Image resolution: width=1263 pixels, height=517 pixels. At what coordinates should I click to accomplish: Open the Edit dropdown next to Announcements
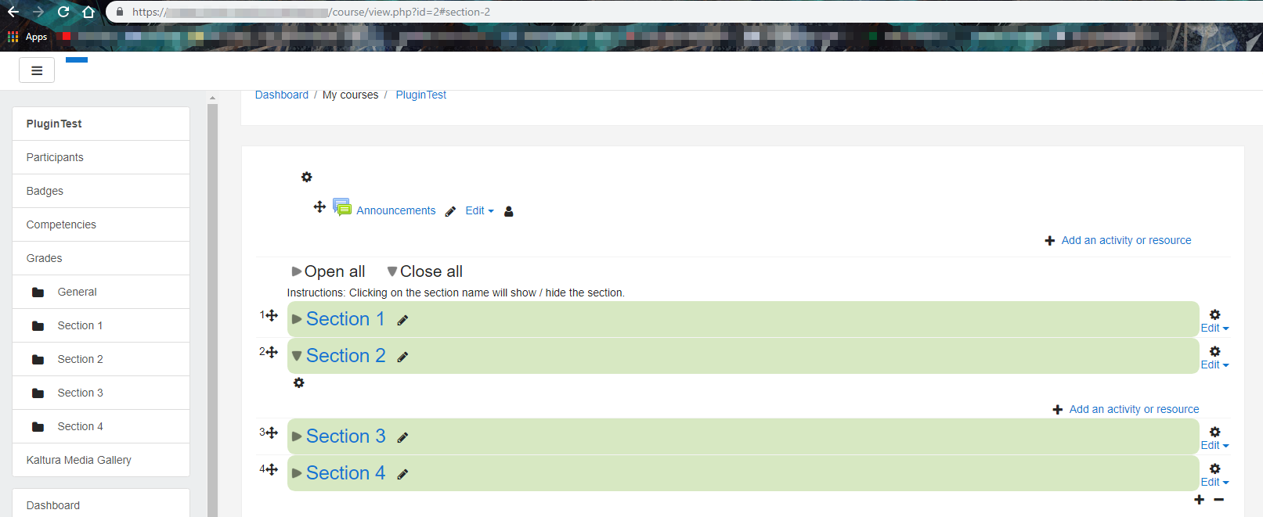click(x=479, y=210)
